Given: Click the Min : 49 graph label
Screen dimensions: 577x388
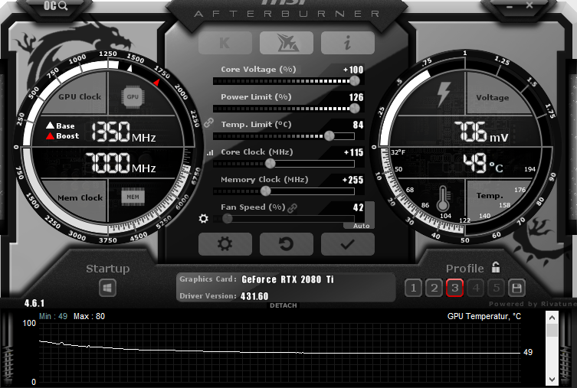Looking at the screenshot, I should pos(54,316).
